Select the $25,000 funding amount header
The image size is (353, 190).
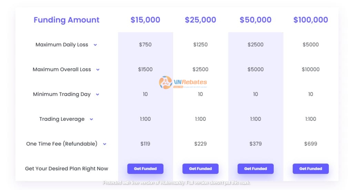(200, 20)
